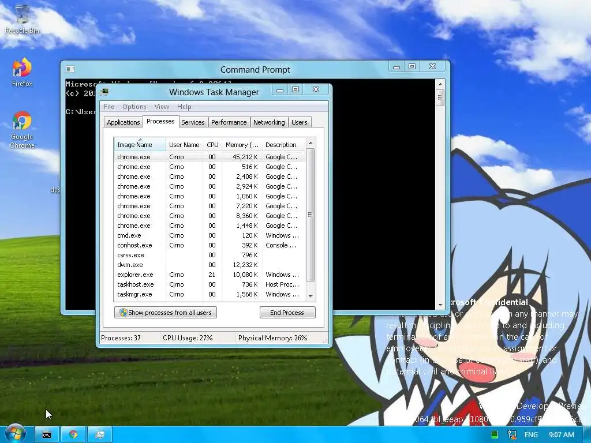The width and height of the screenshot is (591, 443).
Task: Select chrome.exe row using 8,360 K
Action: tap(210, 216)
